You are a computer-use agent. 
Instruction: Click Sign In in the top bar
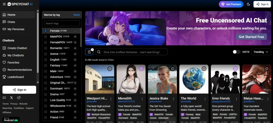coord(262,4)
